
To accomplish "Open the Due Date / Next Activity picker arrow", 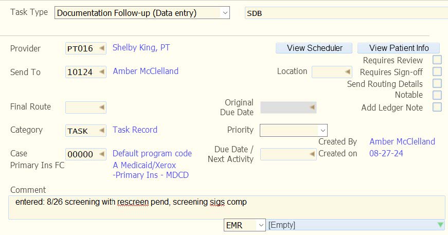I will (312, 154).
